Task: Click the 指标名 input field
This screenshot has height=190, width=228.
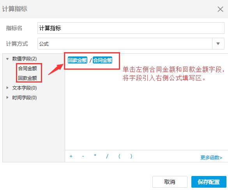Action: pos(131,28)
